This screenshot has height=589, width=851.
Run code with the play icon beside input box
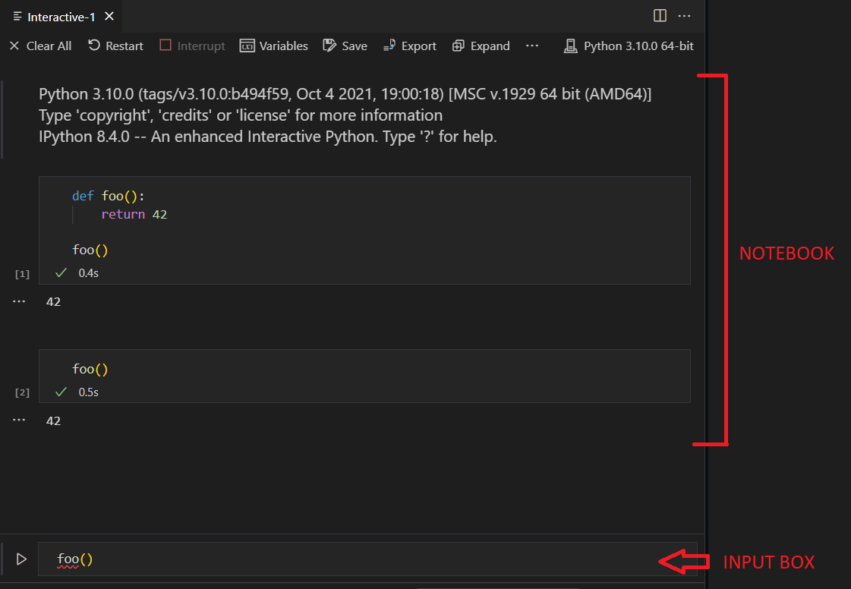pyautogui.click(x=21, y=559)
